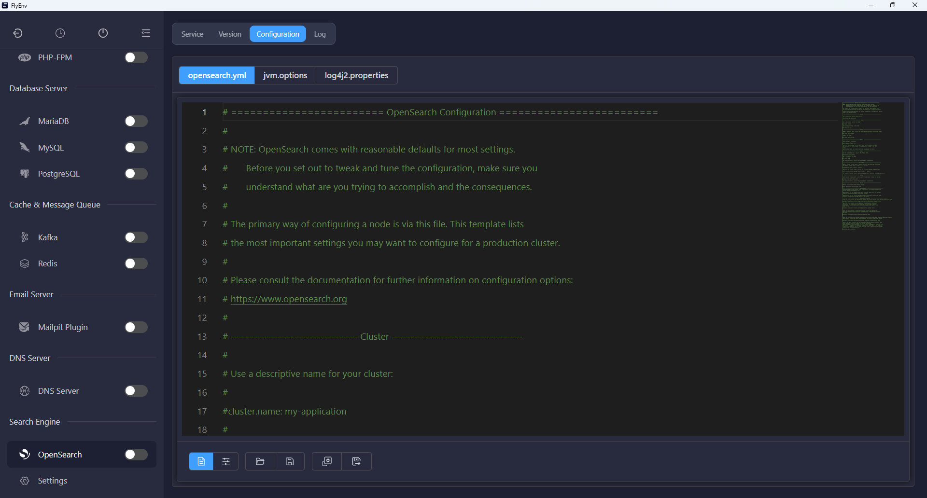This screenshot has width=927, height=498.
Task: Turn on the OpenSearch switch
Action: coord(136,455)
